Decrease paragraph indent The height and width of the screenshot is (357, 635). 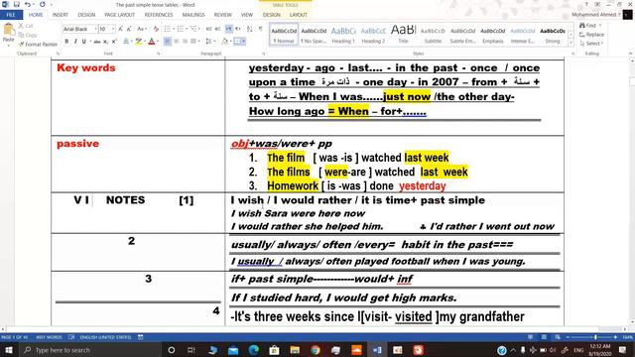point(209,29)
